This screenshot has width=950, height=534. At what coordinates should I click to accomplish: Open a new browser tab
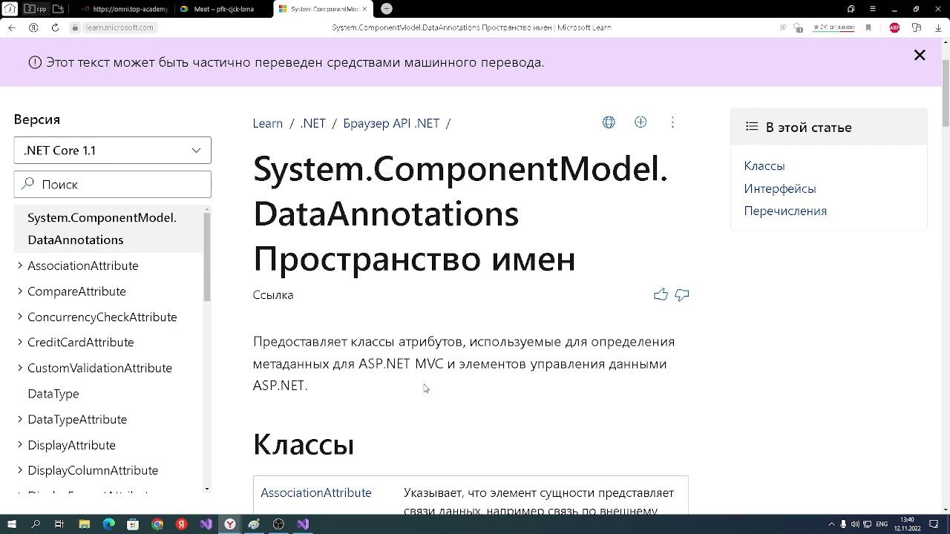(x=386, y=9)
